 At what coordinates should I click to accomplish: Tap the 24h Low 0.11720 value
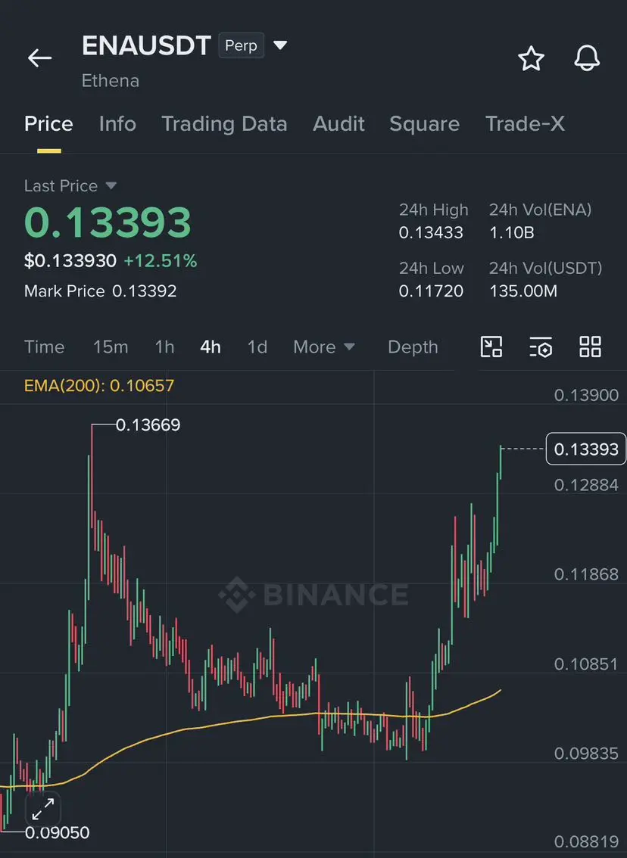(x=431, y=291)
